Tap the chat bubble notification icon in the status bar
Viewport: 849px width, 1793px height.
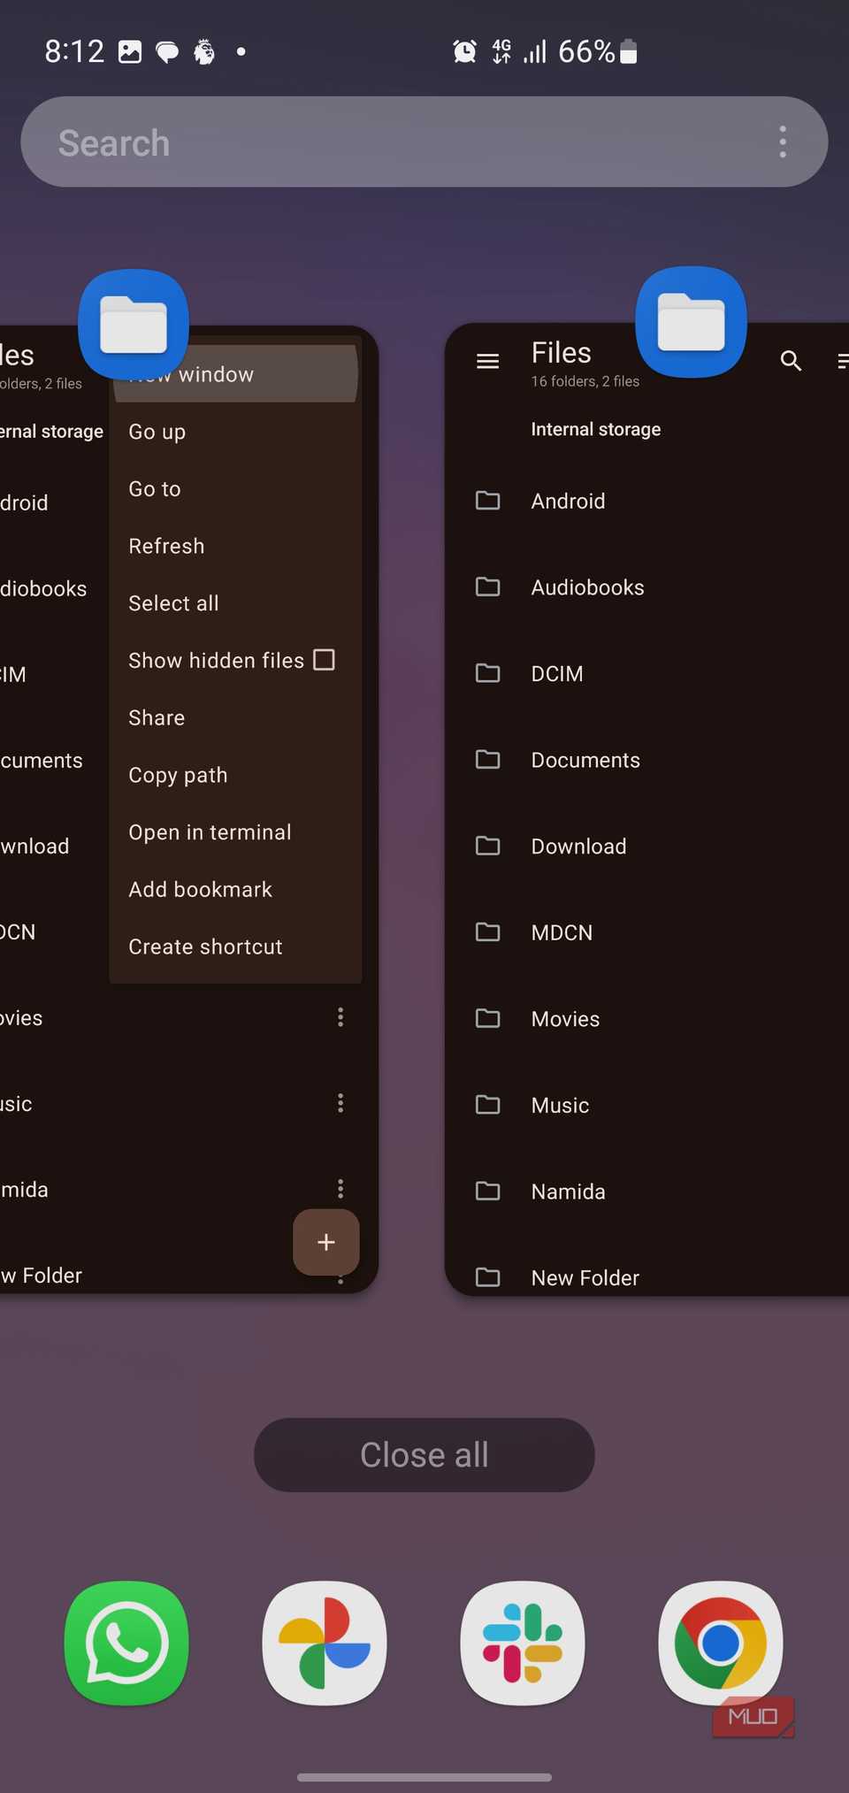[x=167, y=52]
